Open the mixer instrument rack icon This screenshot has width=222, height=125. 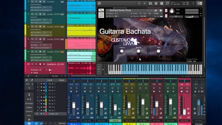pyautogui.click(x=29, y=119)
